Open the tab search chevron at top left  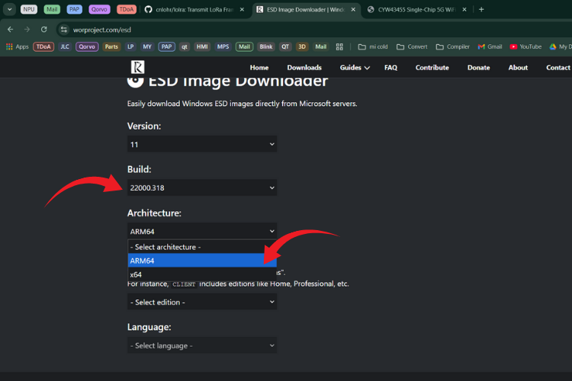[10, 9]
